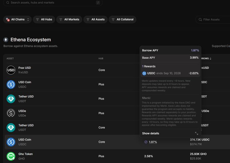Focus the Filter Assets input
The height and width of the screenshot is (163, 230).
coord(213,20)
